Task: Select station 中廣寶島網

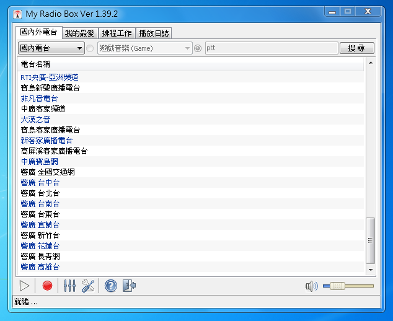Action: [x=191, y=161]
